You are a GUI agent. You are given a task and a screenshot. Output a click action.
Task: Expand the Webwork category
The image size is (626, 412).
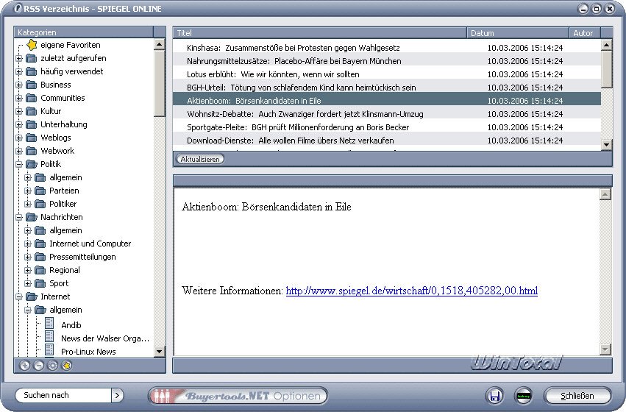(x=19, y=151)
